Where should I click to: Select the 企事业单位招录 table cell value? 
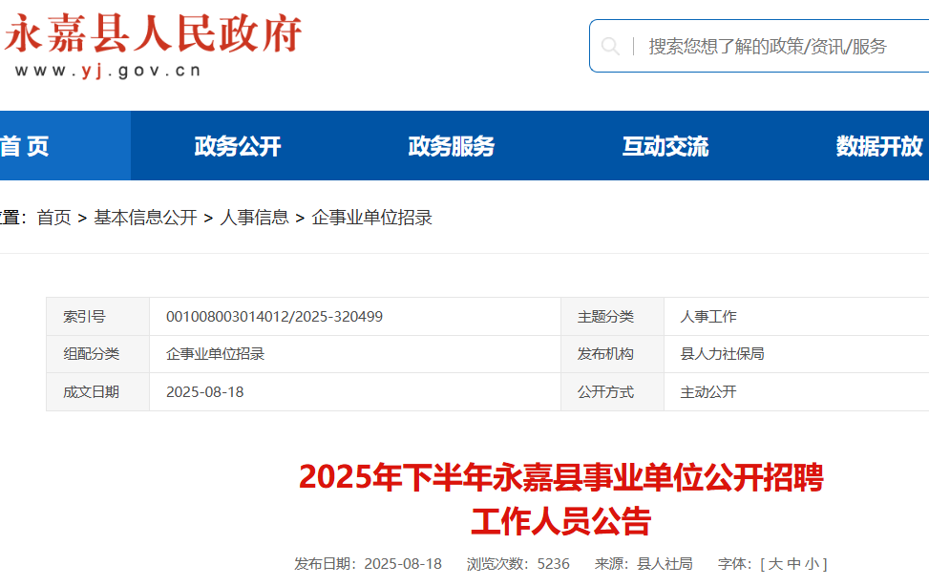215,354
